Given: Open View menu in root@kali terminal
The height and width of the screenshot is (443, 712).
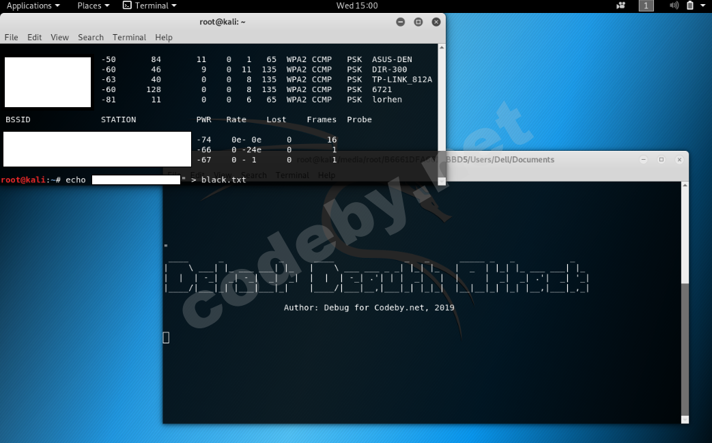Looking at the screenshot, I should (59, 38).
